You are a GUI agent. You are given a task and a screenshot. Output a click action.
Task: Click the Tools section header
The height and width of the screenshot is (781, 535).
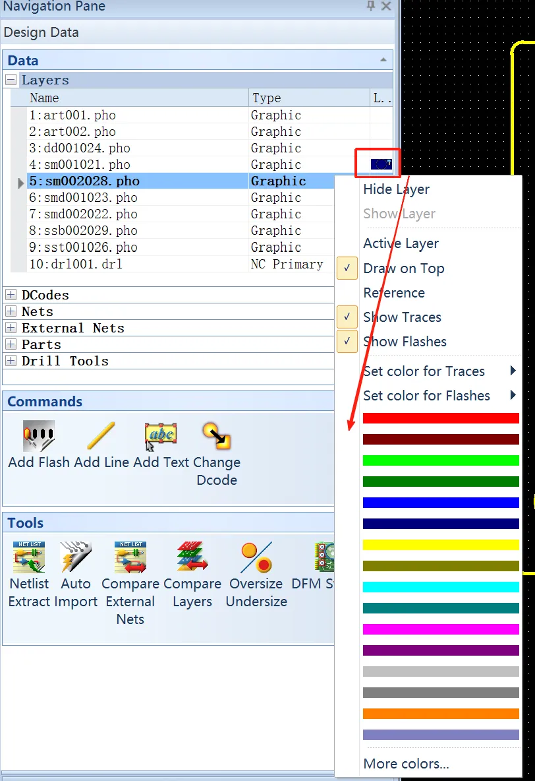tap(168, 523)
